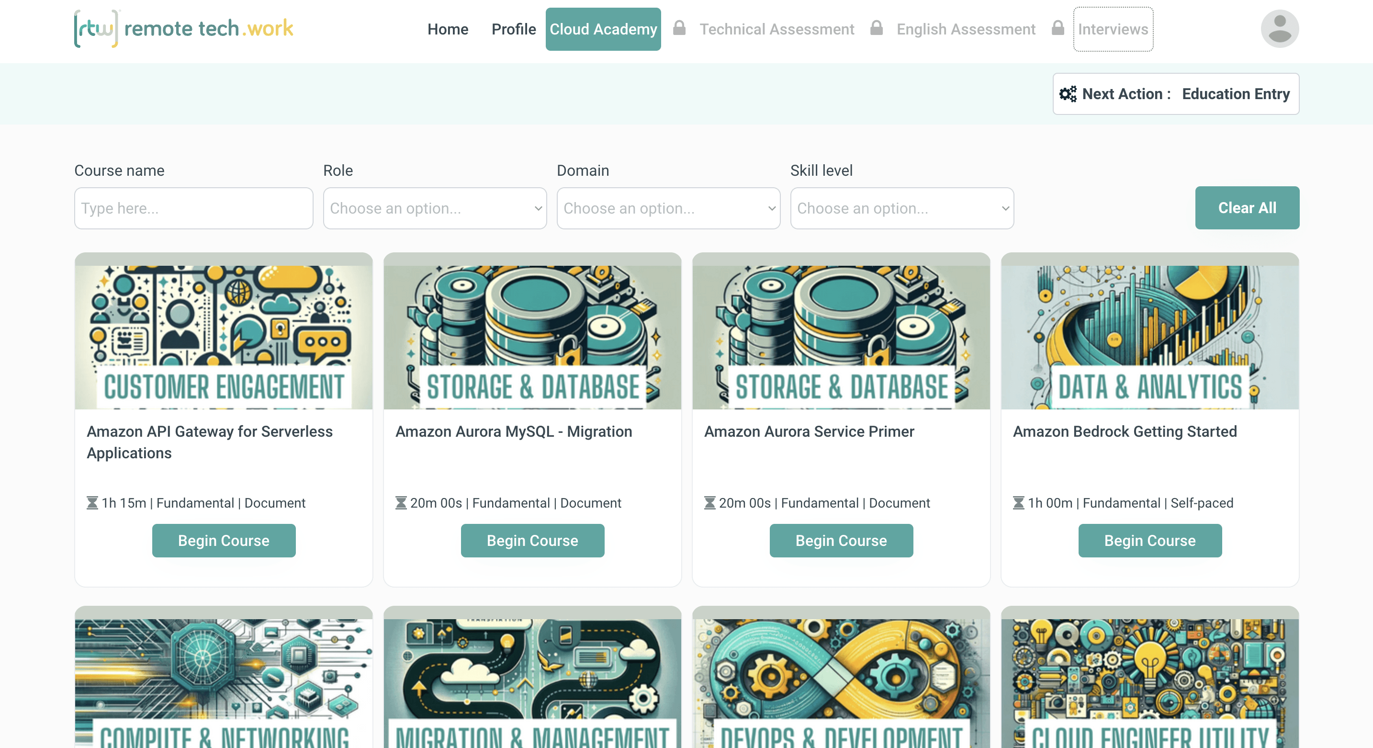Image resolution: width=1373 pixels, height=748 pixels.
Task: Expand the Role dropdown
Action: pyautogui.click(x=434, y=208)
